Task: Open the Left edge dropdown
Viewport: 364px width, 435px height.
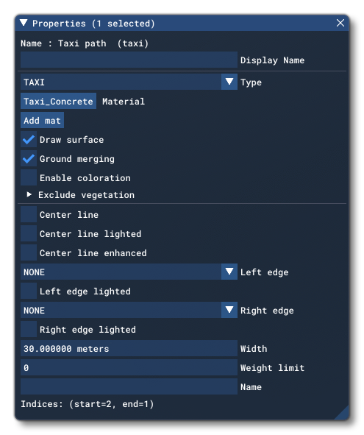Action: (129, 272)
